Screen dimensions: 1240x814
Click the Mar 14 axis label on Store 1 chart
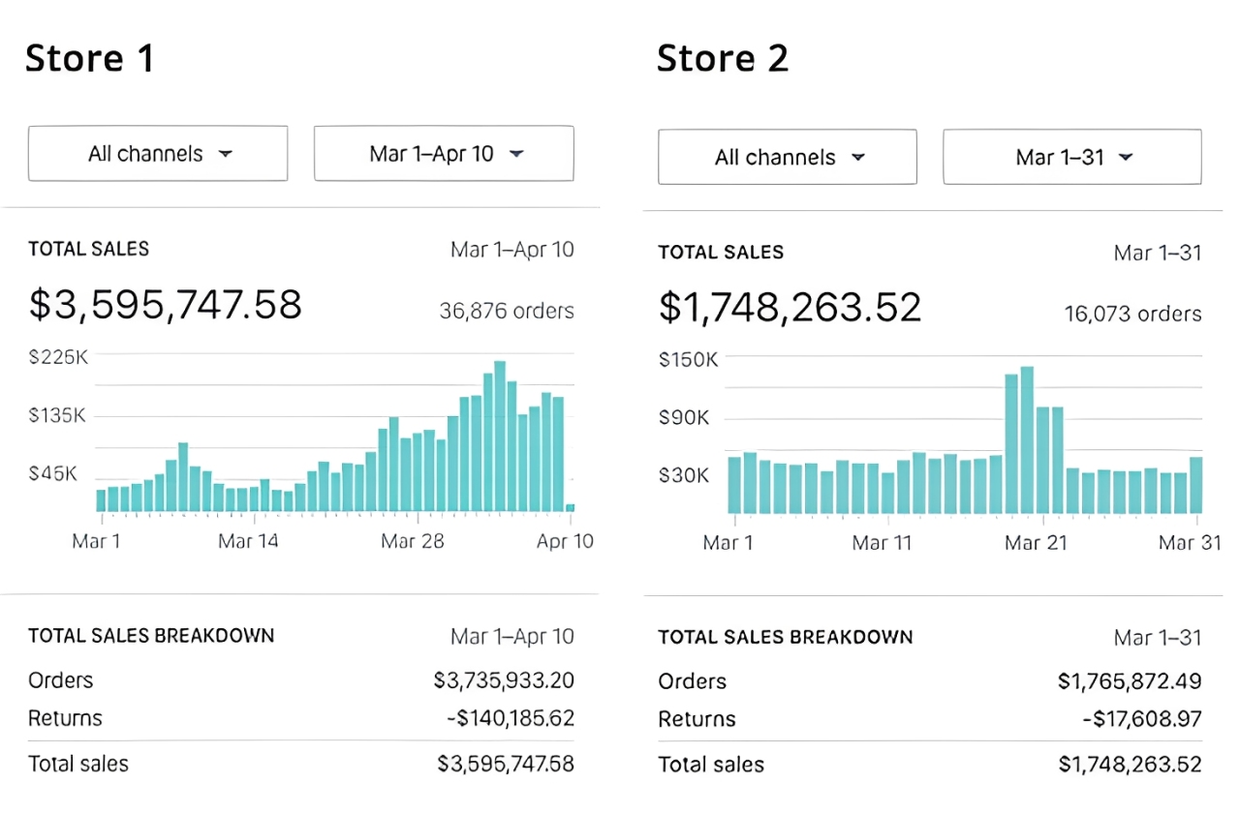pyautogui.click(x=248, y=541)
